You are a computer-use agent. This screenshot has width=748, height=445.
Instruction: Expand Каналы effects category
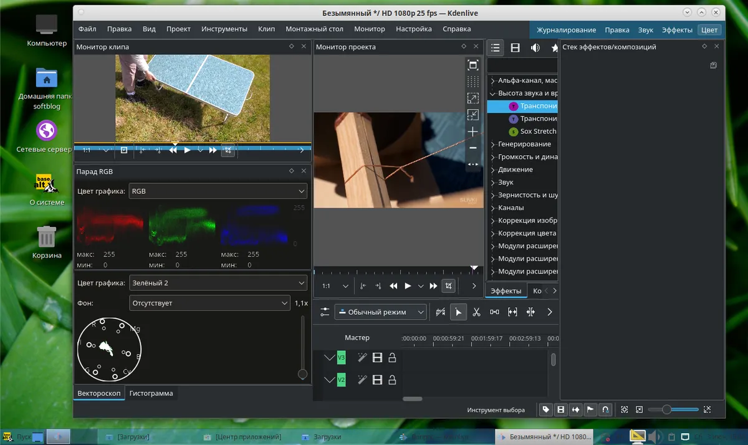point(492,208)
